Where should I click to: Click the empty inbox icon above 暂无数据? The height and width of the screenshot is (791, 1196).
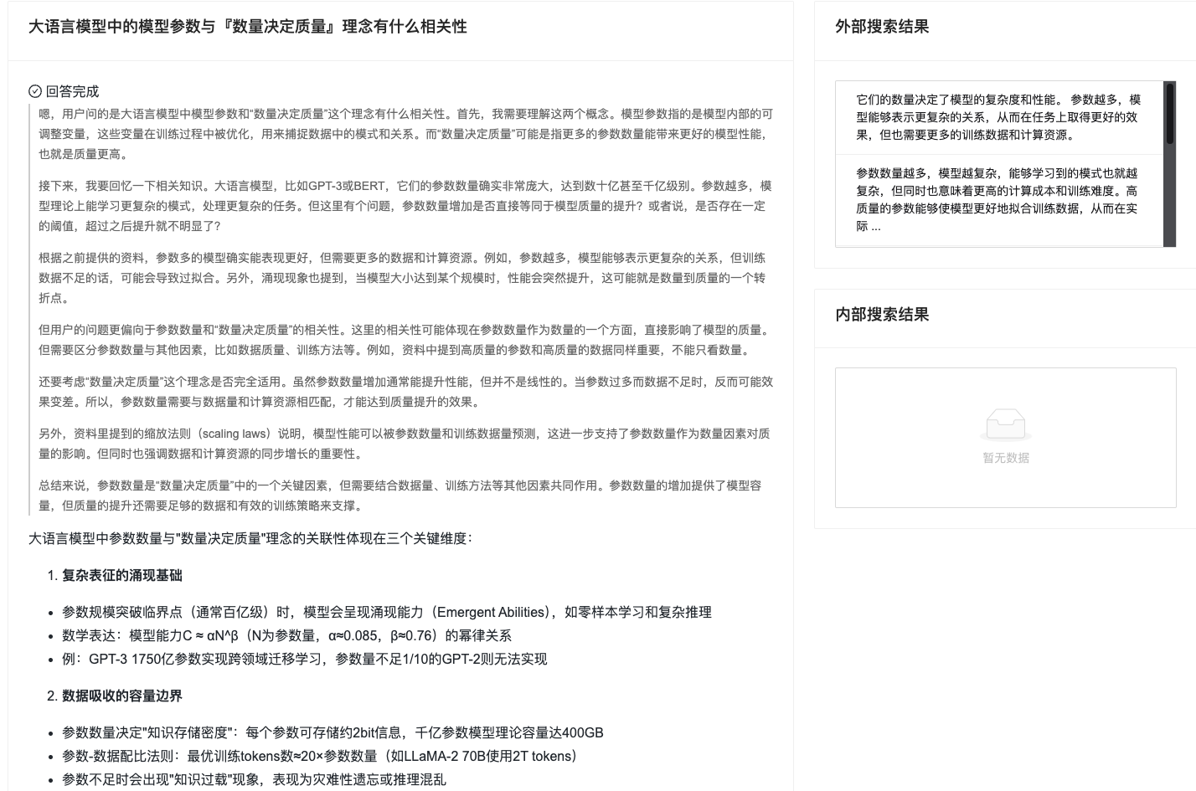coord(1005,424)
